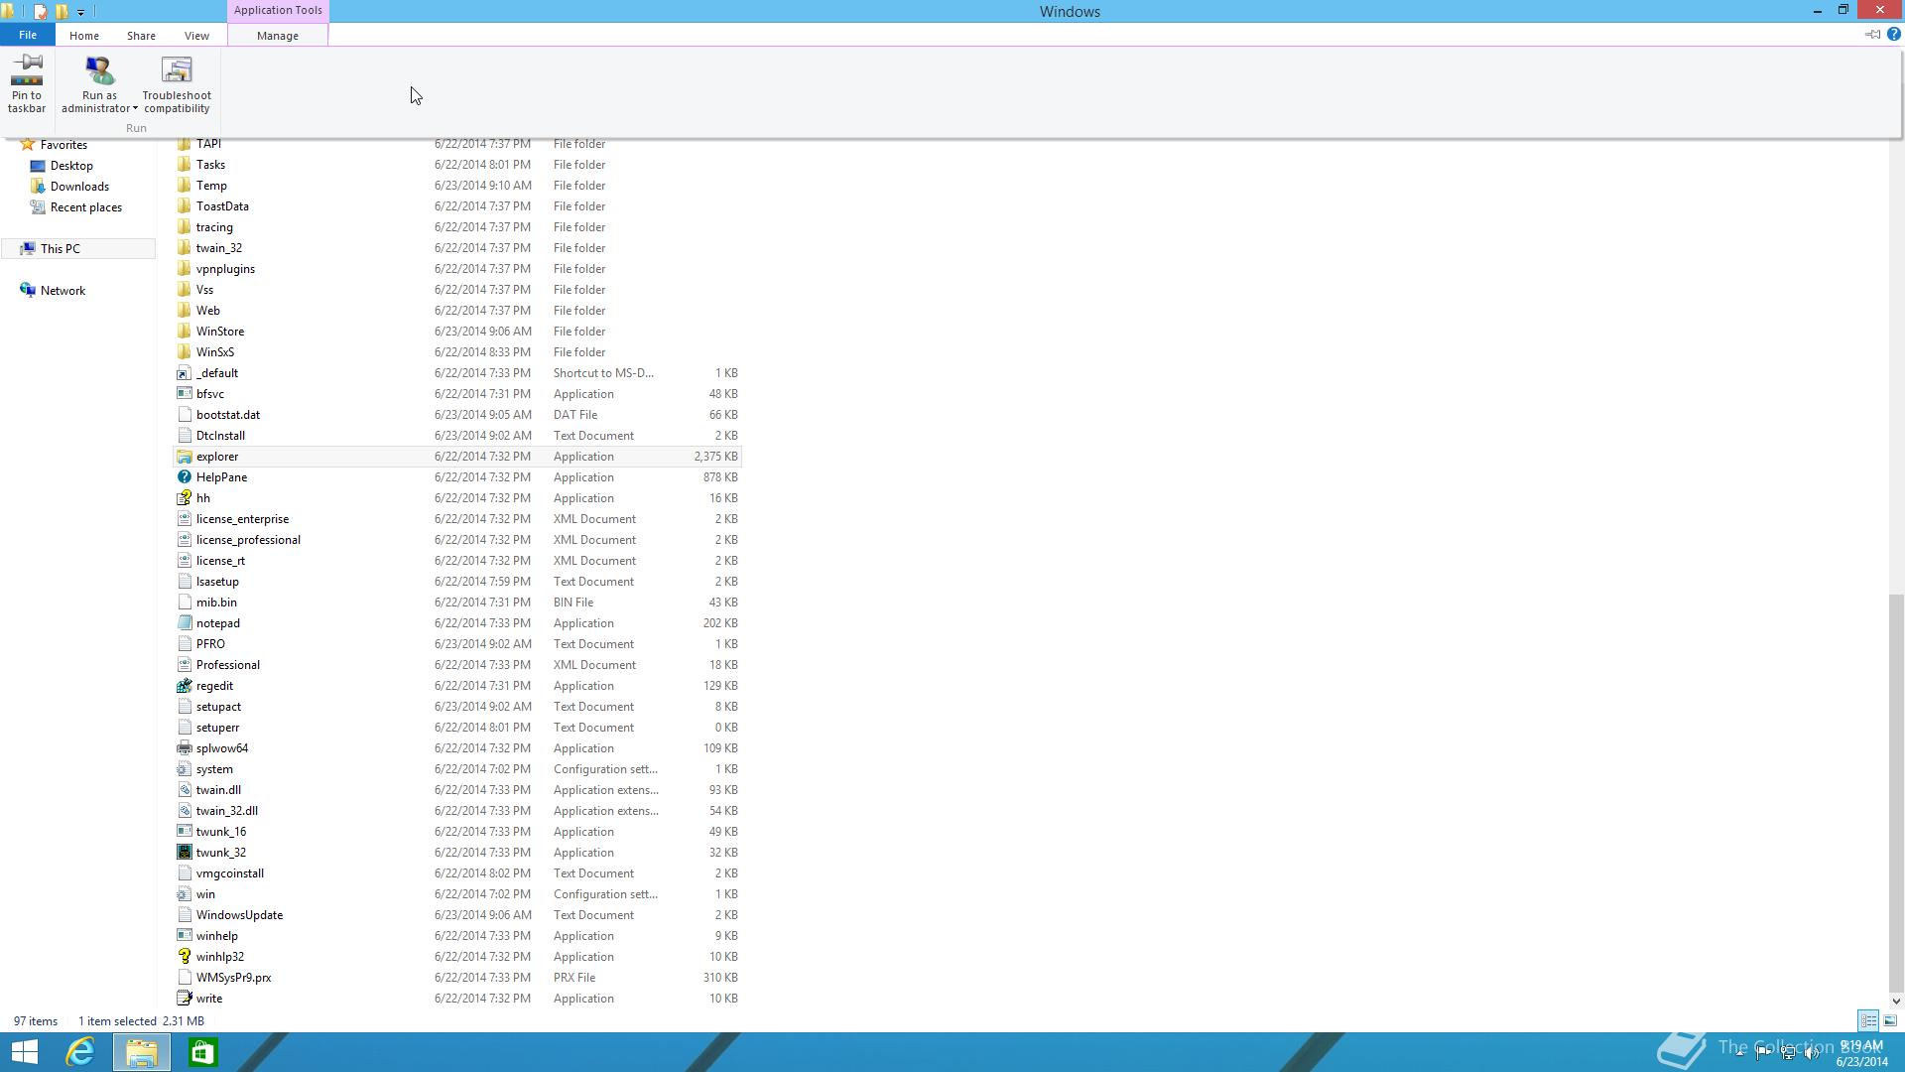Switch to the Share ribbon tab
The width and height of the screenshot is (1905, 1072).
(x=141, y=36)
